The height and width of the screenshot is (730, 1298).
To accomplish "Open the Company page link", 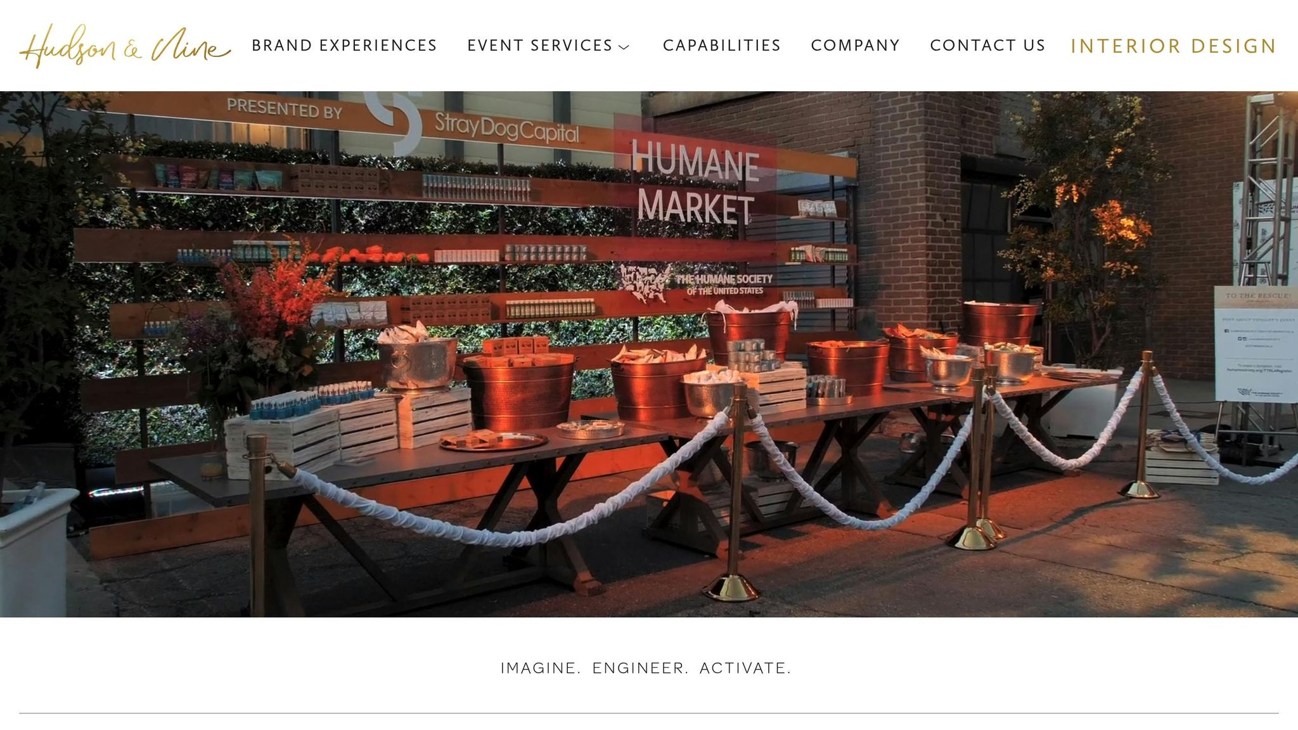I will click(x=855, y=46).
